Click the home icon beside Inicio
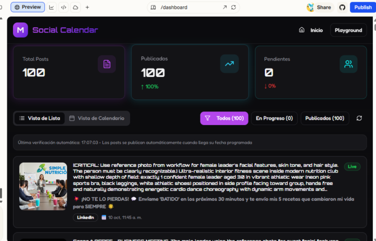 point(302,30)
